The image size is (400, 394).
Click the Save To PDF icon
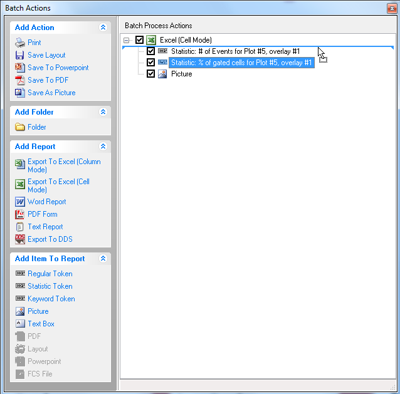[20, 80]
